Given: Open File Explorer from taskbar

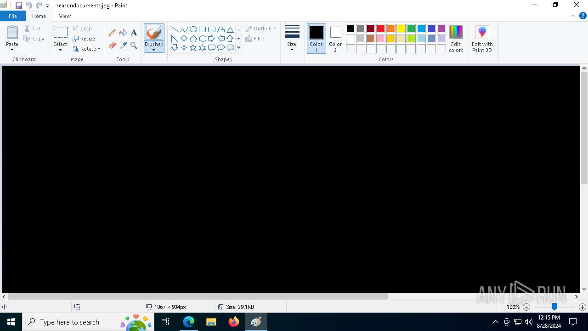Looking at the screenshot, I should coord(211,322).
